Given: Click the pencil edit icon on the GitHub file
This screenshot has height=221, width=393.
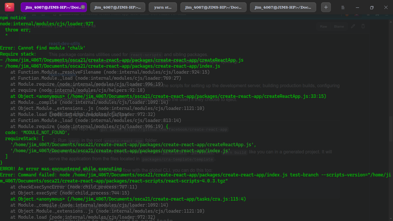Looking at the screenshot, I should (x=353, y=26).
